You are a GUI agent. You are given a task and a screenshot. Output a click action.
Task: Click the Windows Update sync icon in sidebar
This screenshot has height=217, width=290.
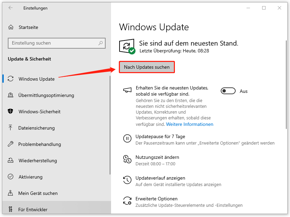click(11, 79)
